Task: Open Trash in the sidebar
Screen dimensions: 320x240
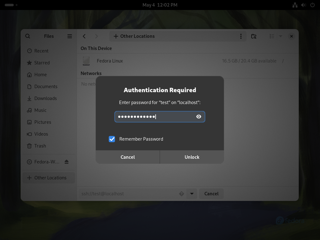Action: pyautogui.click(x=49, y=146)
